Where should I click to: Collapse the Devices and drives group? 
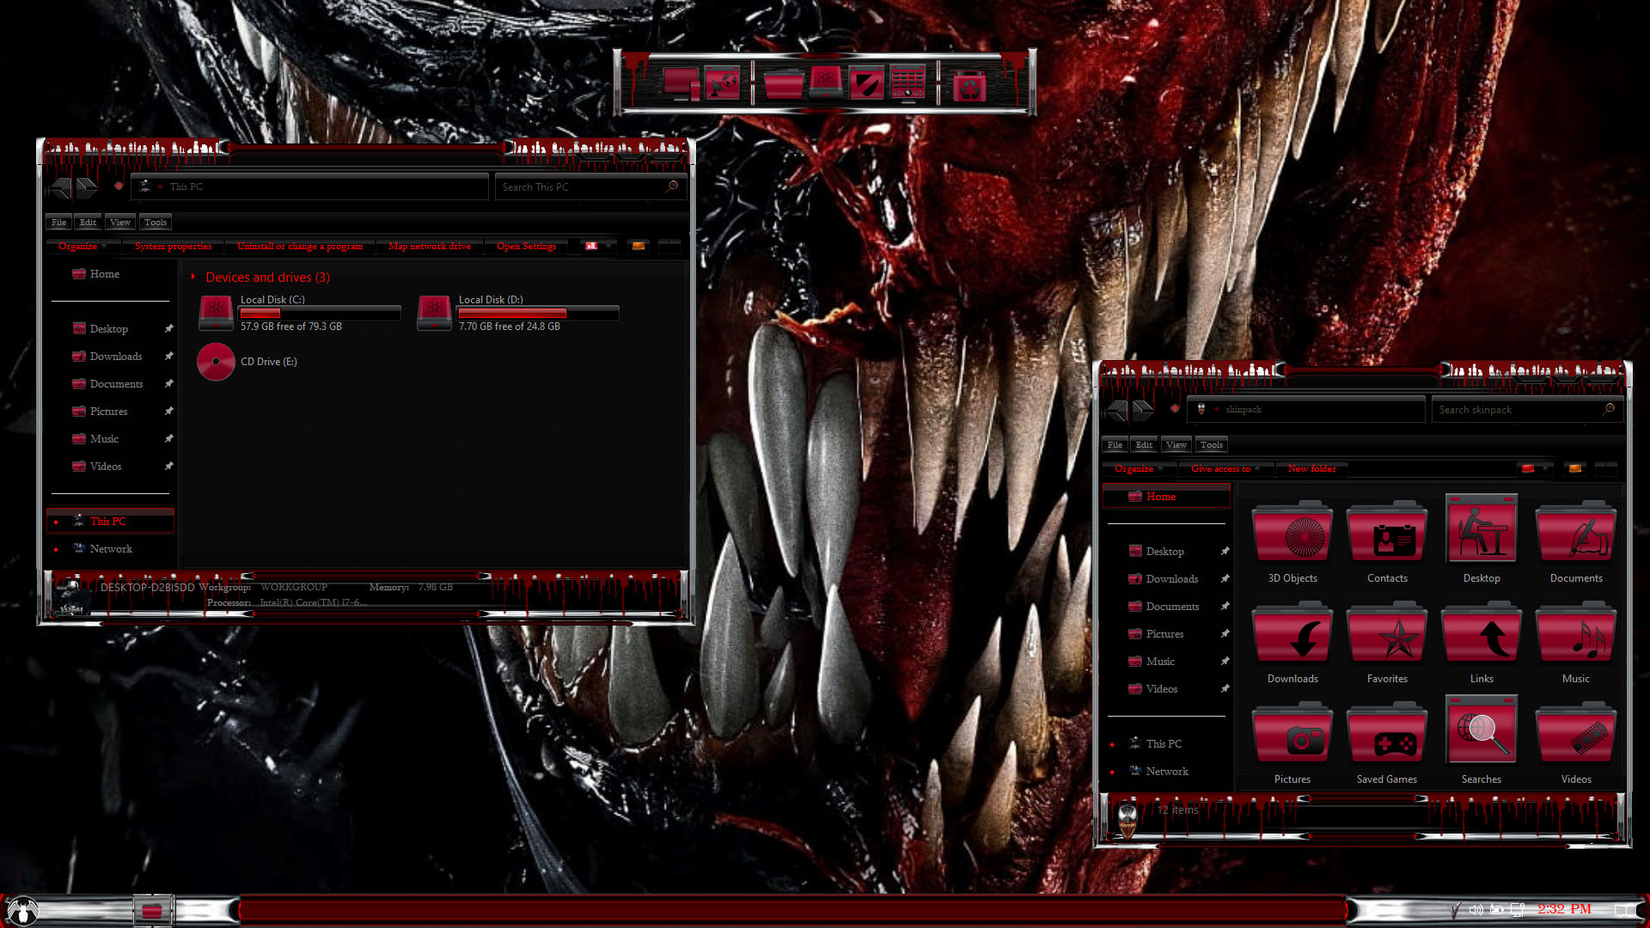(x=193, y=278)
